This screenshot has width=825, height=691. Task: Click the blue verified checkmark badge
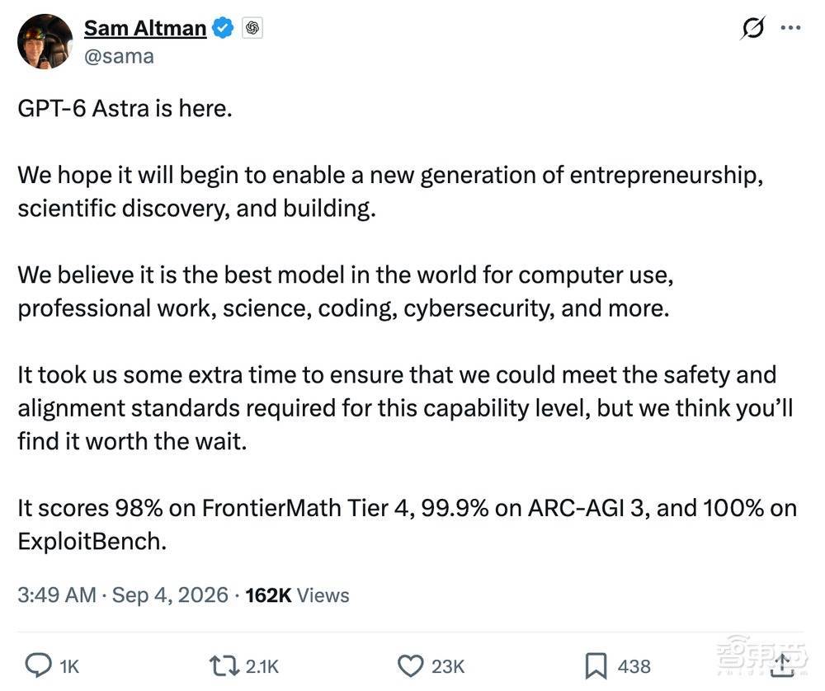(x=223, y=28)
